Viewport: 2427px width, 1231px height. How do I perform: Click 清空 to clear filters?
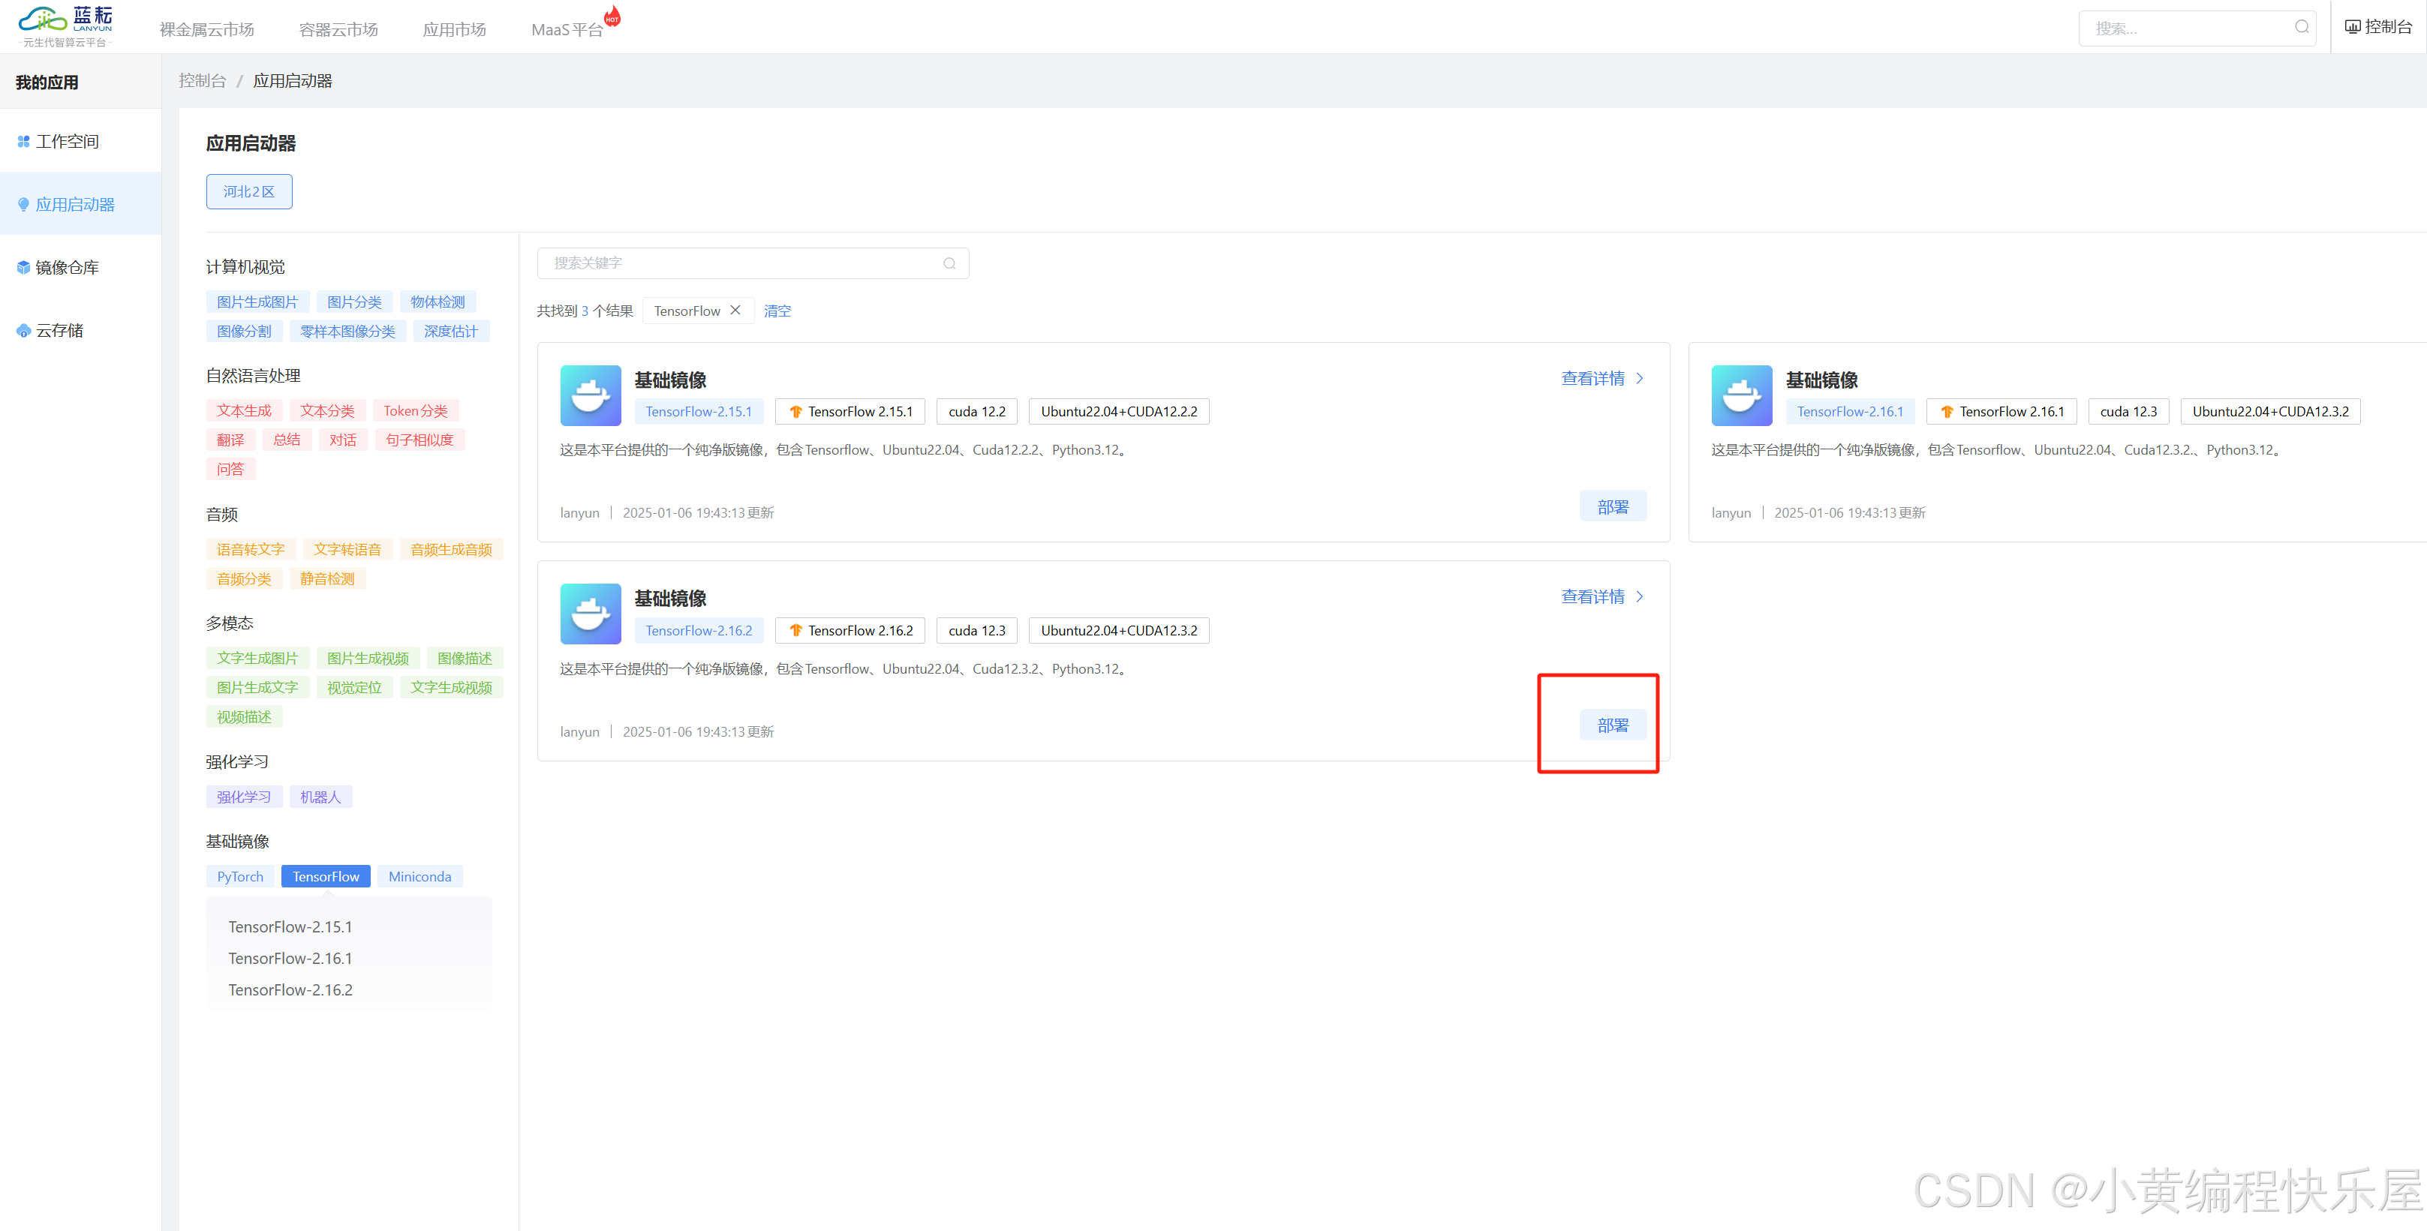(777, 311)
